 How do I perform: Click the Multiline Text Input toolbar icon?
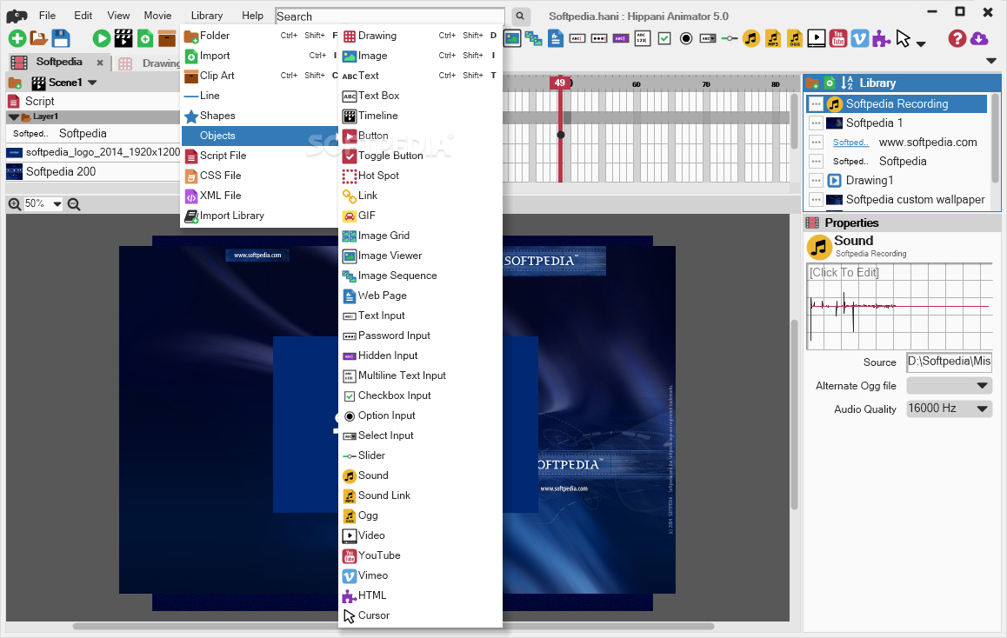click(643, 38)
